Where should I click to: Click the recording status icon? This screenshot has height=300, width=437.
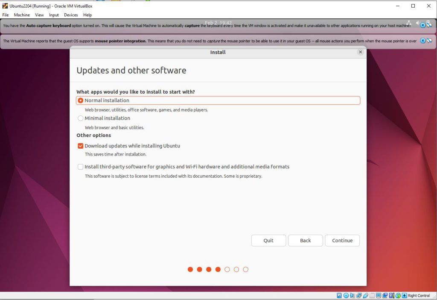pos(385,296)
